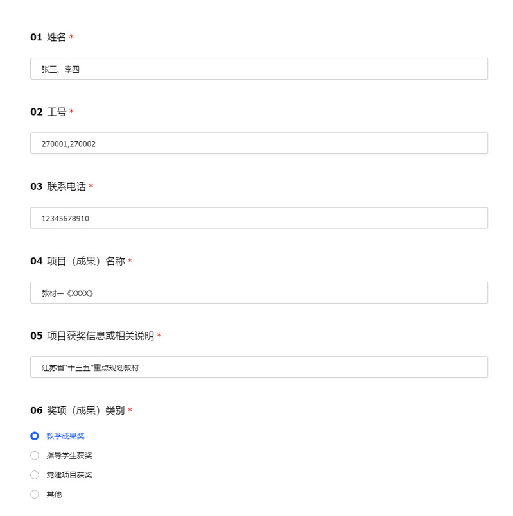Click the 项目获奖信息或相关说明 input box
The image size is (513, 516).
coord(259,367)
